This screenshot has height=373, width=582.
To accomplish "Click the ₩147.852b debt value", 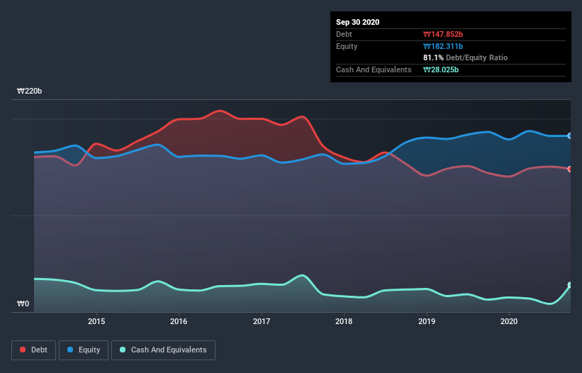I will click(x=443, y=34).
